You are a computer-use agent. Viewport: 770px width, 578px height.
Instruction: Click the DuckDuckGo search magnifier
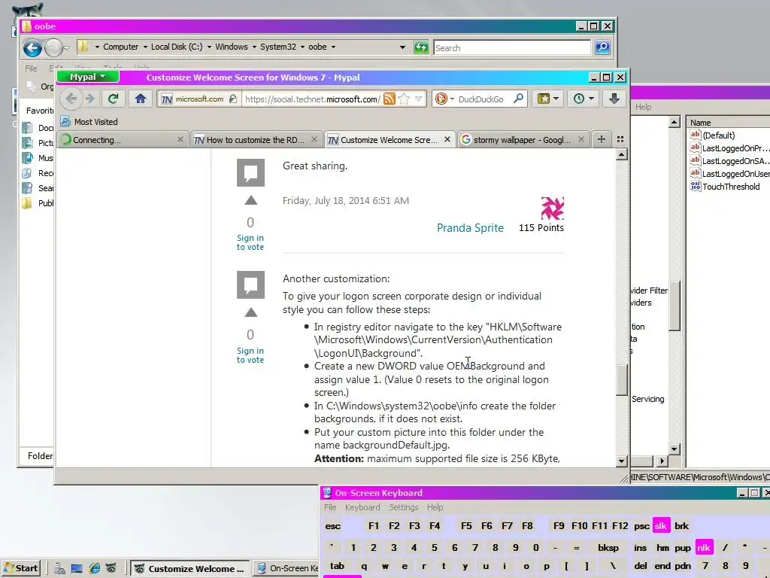pyautogui.click(x=519, y=99)
